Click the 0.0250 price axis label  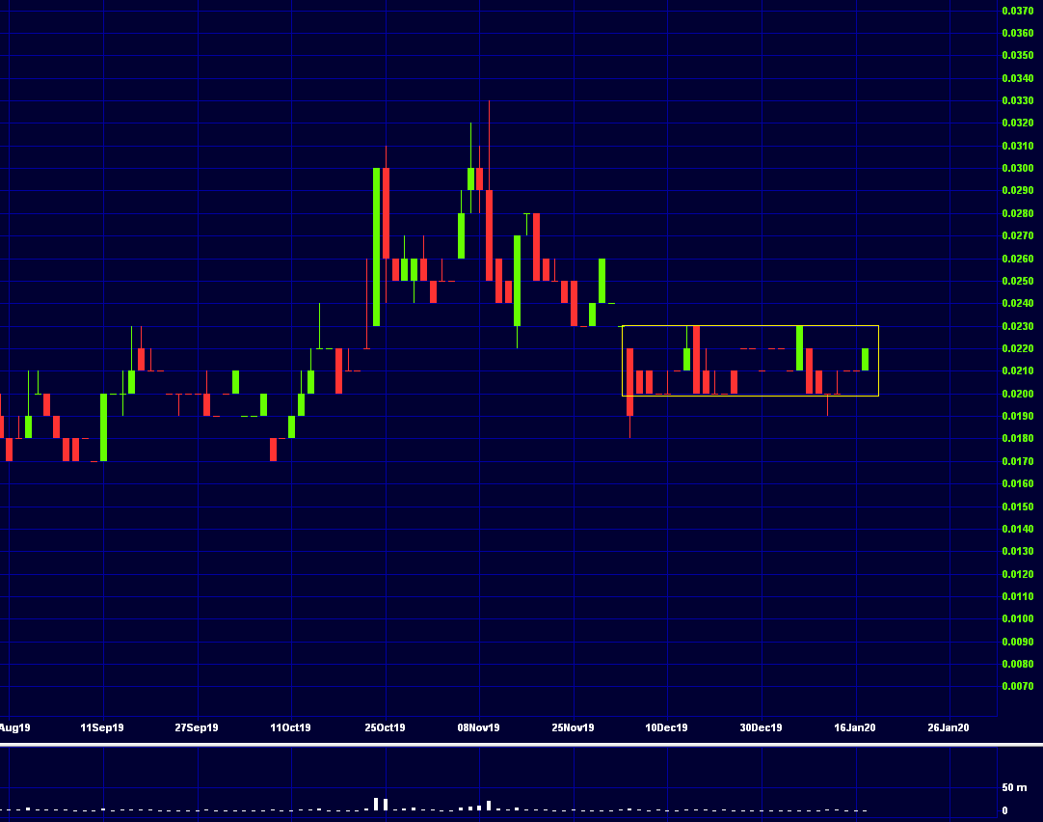click(1018, 282)
